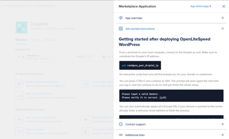
Task: Expand the App overview section
Action: [223, 18]
